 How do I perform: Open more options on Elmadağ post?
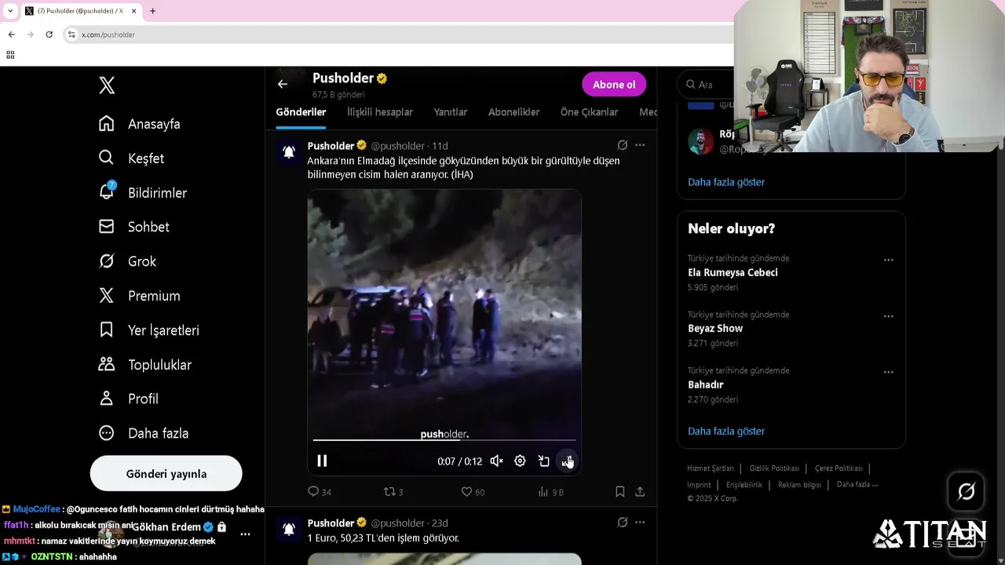(640, 145)
